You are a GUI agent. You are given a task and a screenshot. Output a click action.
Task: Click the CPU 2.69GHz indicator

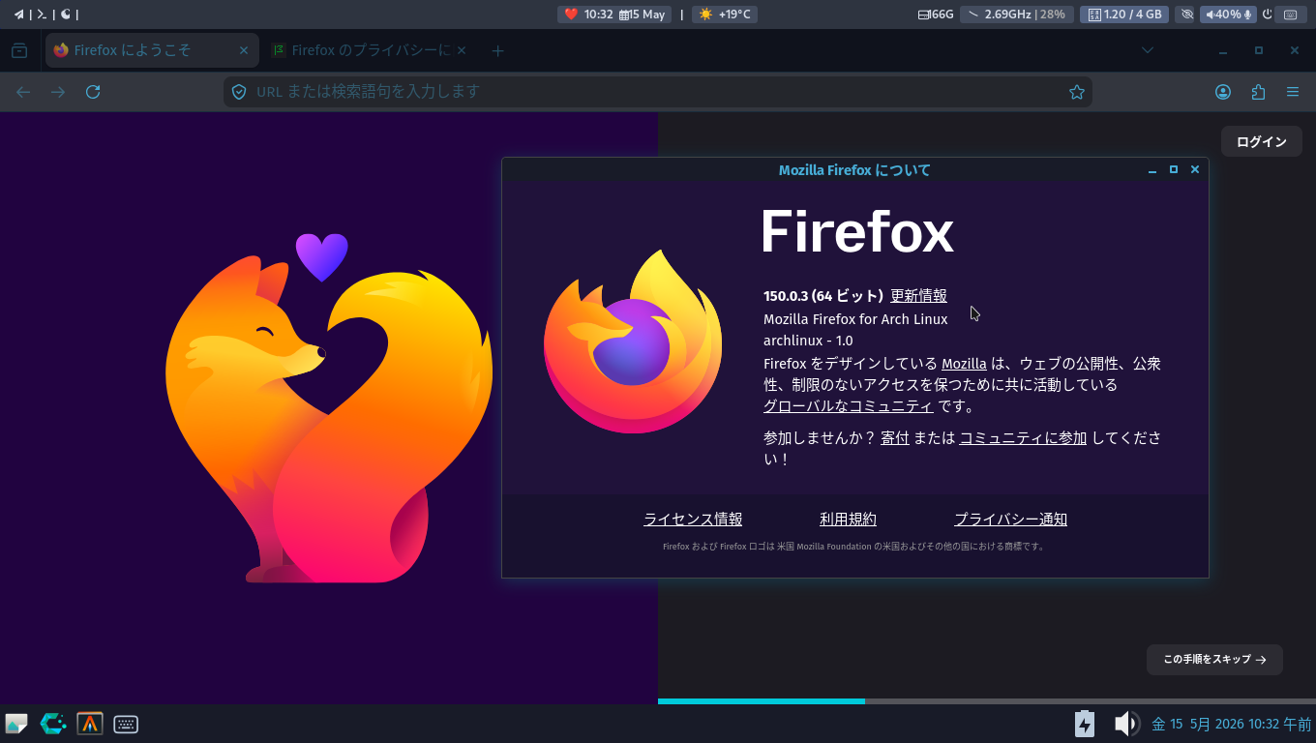[x=1016, y=15]
